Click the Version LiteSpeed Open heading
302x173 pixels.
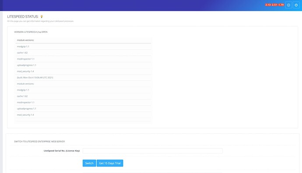31,32
